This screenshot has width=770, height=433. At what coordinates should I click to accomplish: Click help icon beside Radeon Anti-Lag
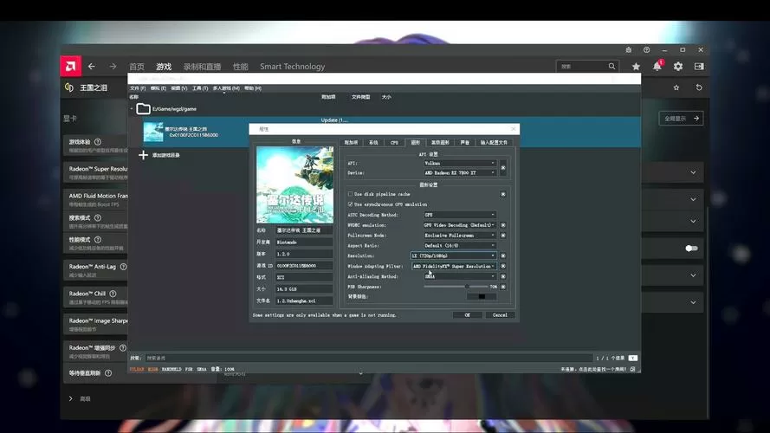coord(123,267)
